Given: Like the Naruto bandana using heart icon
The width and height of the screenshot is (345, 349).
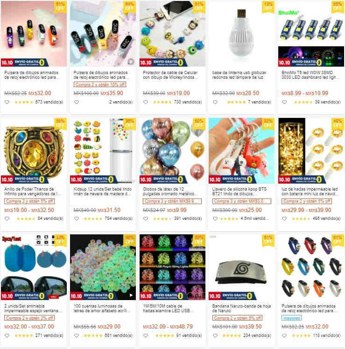Looking at the screenshot, I should pos(215,335).
